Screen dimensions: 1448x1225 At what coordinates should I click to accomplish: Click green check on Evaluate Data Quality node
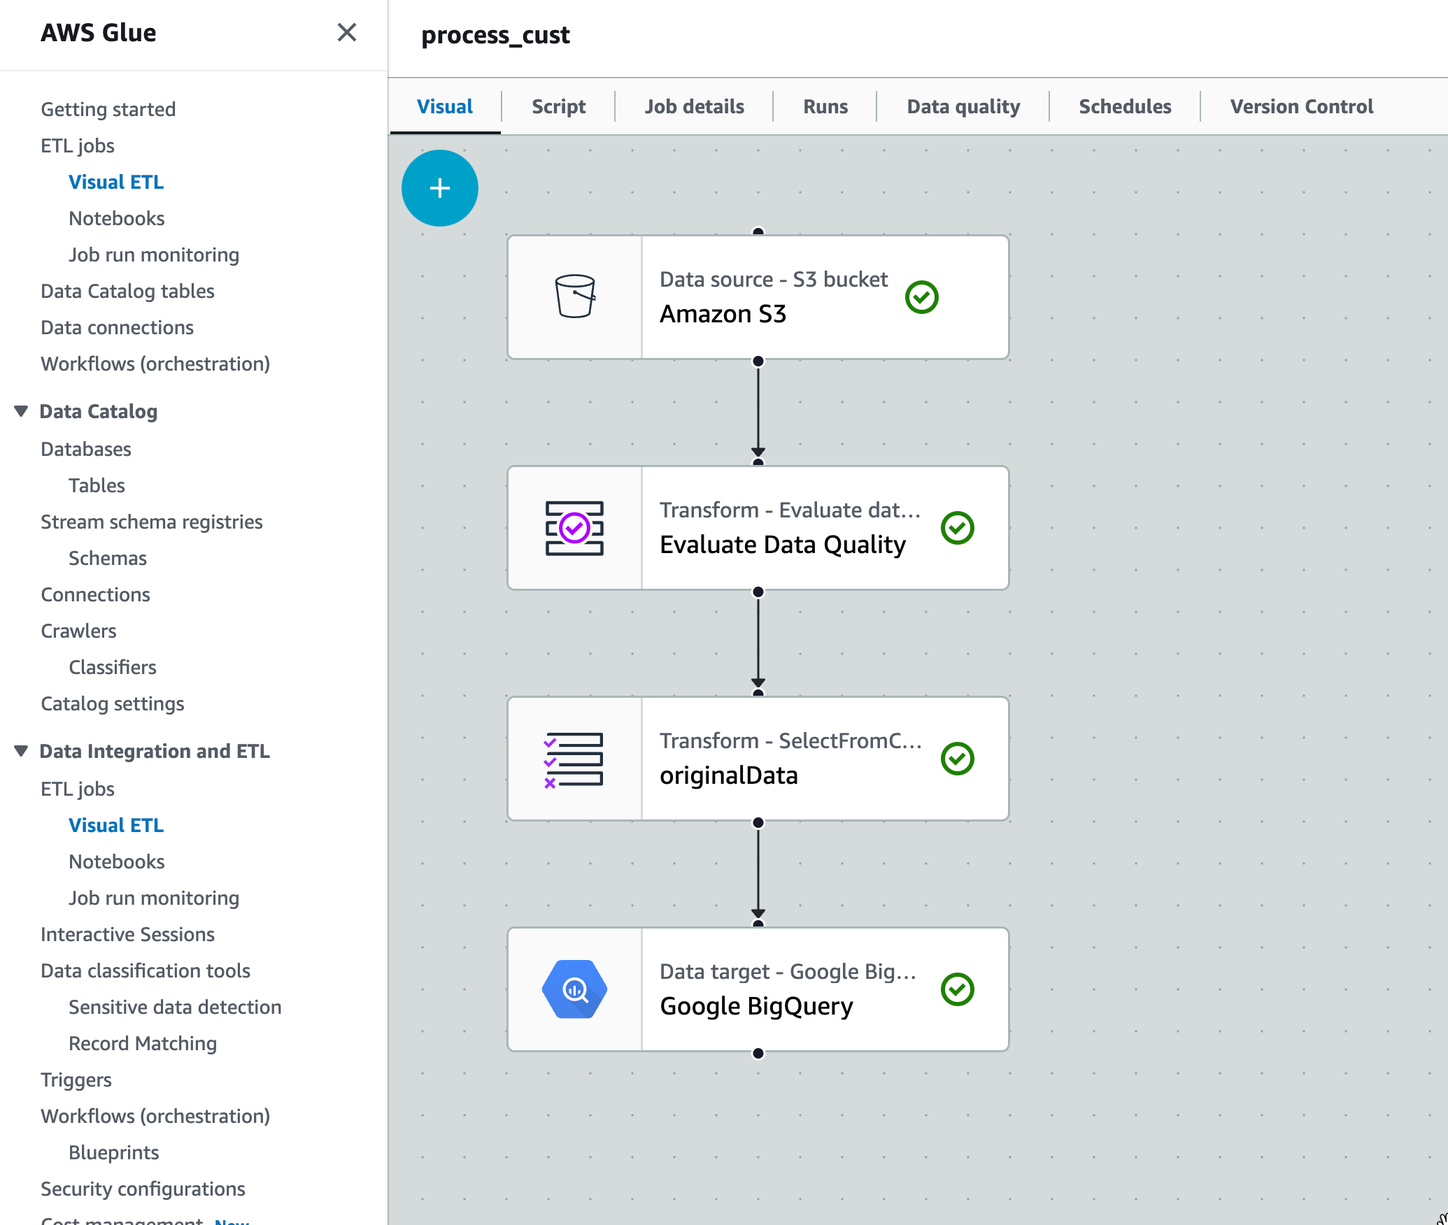point(957,528)
